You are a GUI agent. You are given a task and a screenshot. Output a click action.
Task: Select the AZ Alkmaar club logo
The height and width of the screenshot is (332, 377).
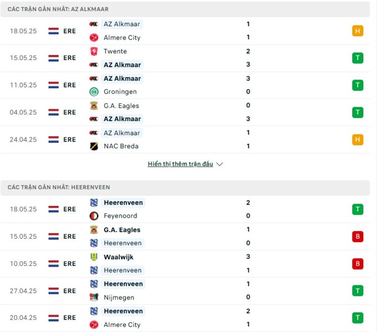[x=94, y=24]
